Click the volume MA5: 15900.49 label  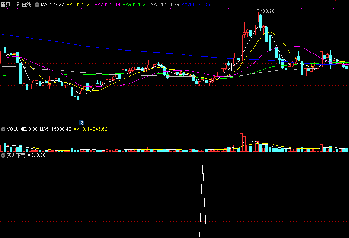coord(55,129)
